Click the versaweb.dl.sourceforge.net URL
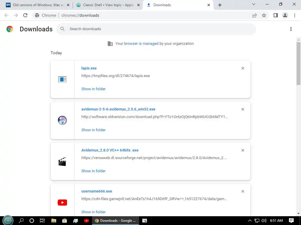 pos(154,158)
